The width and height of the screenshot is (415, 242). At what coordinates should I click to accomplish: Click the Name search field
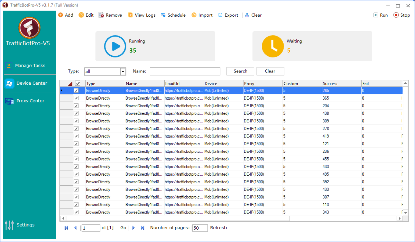click(x=185, y=71)
